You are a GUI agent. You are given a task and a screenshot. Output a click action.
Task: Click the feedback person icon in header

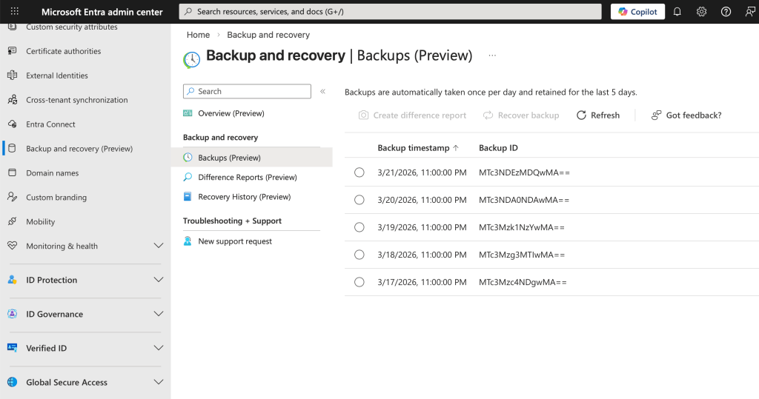tap(749, 12)
